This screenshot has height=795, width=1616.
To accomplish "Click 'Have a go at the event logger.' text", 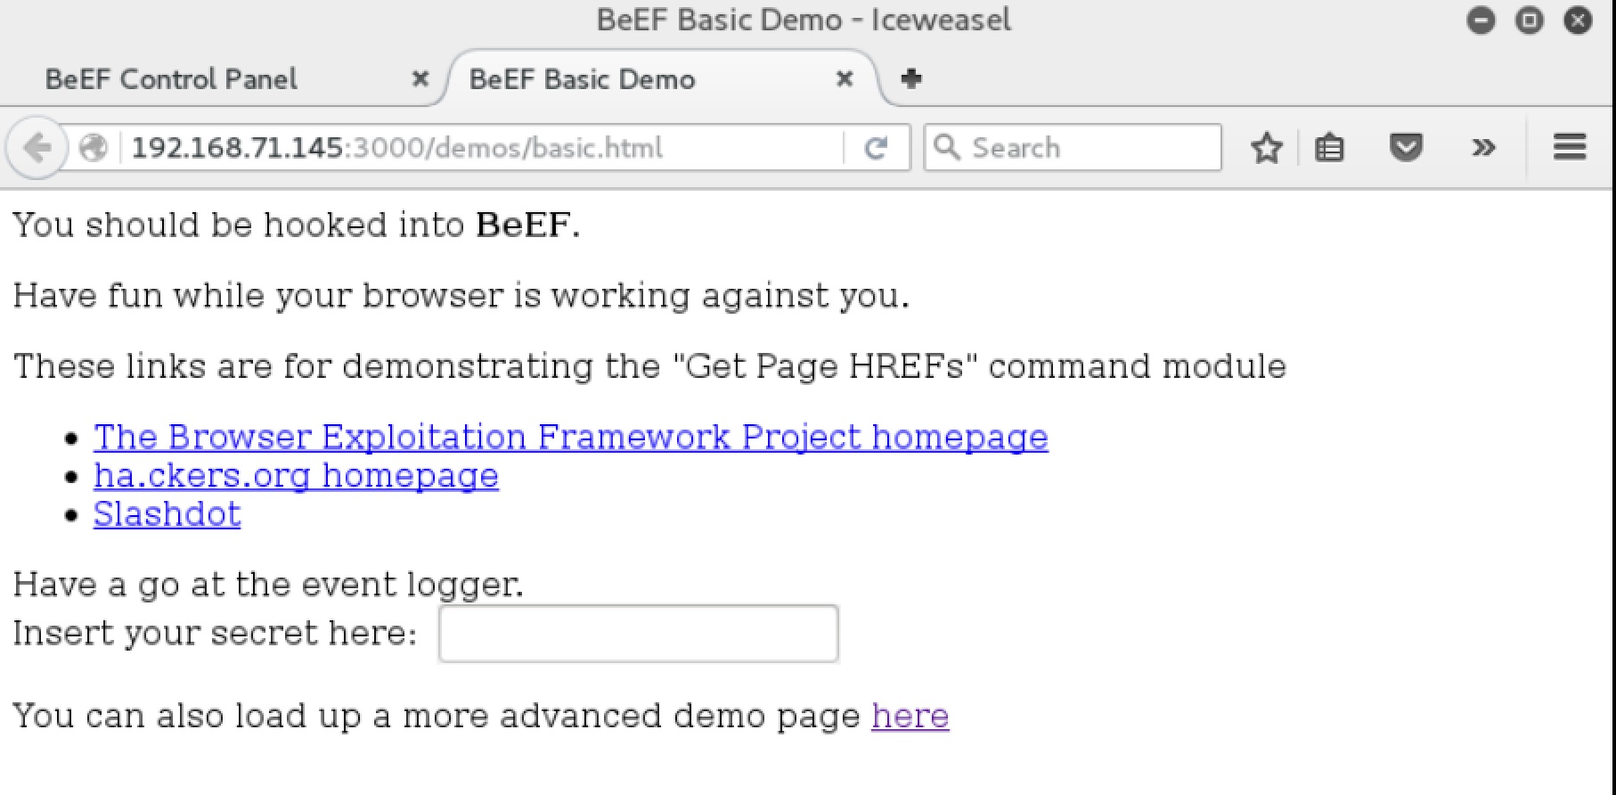I will [x=268, y=585].
